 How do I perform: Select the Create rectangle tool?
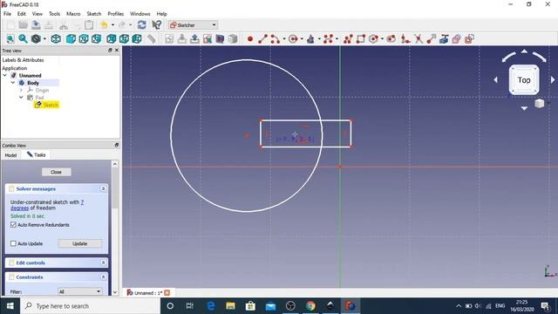click(360, 38)
